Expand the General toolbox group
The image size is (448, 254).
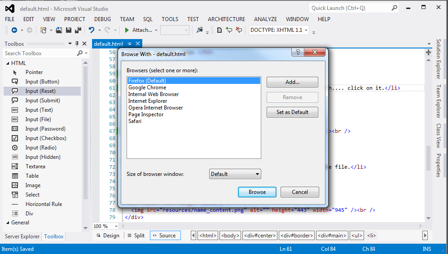[x=7, y=223]
